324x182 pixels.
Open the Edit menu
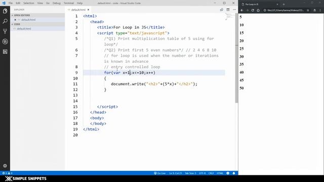[x=18, y=3]
